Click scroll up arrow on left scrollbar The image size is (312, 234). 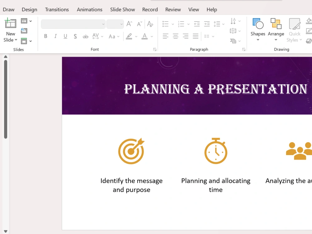coord(6,57)
